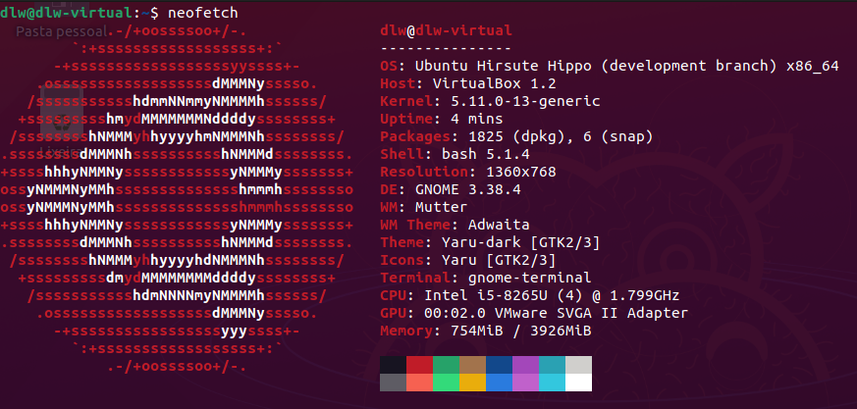Click the red "Packages" label
Screen dimensions: 857x409
(415, 136)
